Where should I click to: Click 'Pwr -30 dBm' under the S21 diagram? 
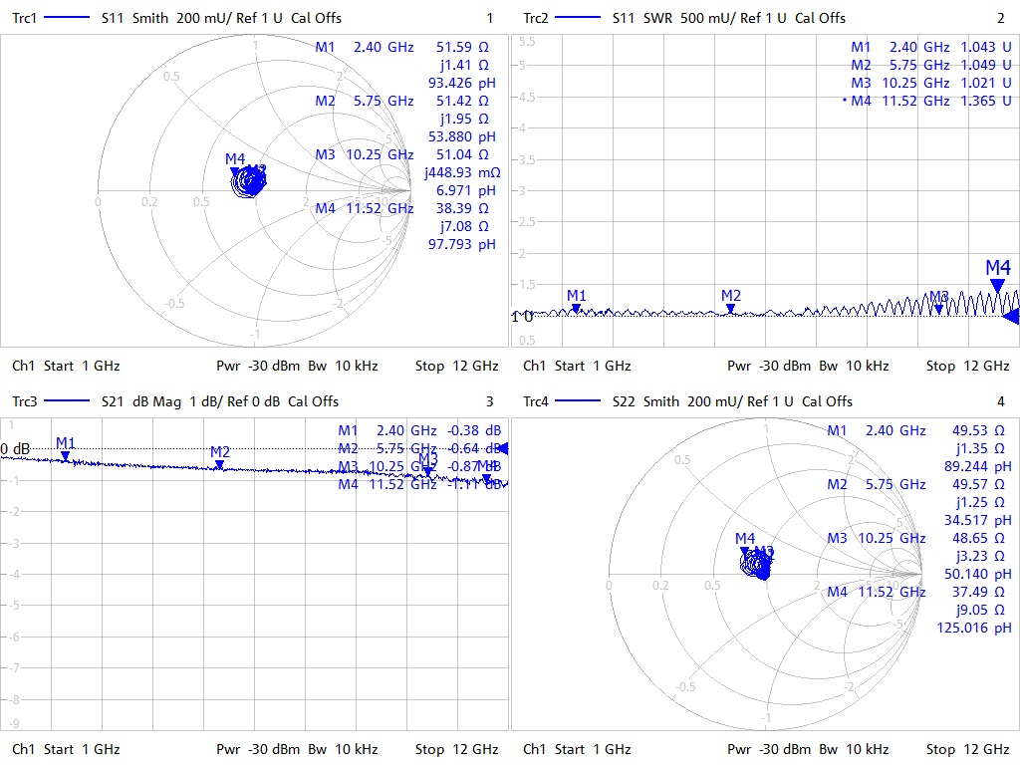(258, 749)
